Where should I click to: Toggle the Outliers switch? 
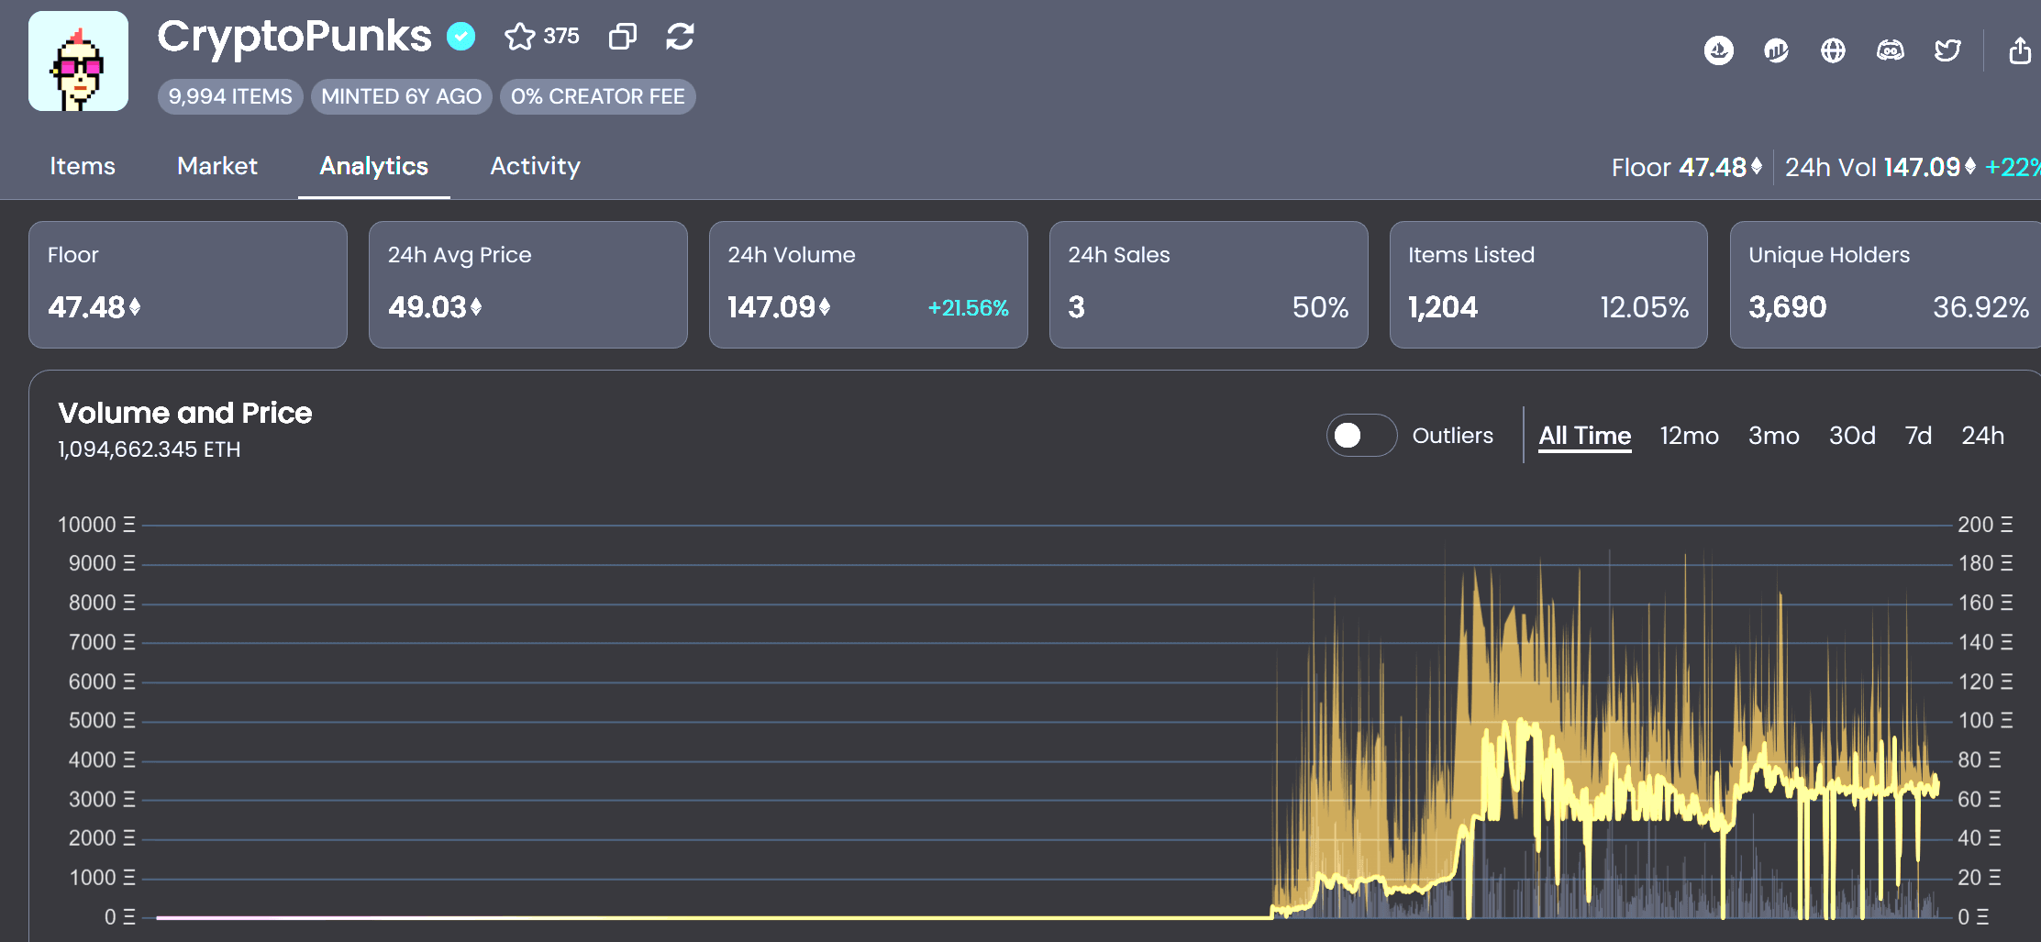point(1361,435)
